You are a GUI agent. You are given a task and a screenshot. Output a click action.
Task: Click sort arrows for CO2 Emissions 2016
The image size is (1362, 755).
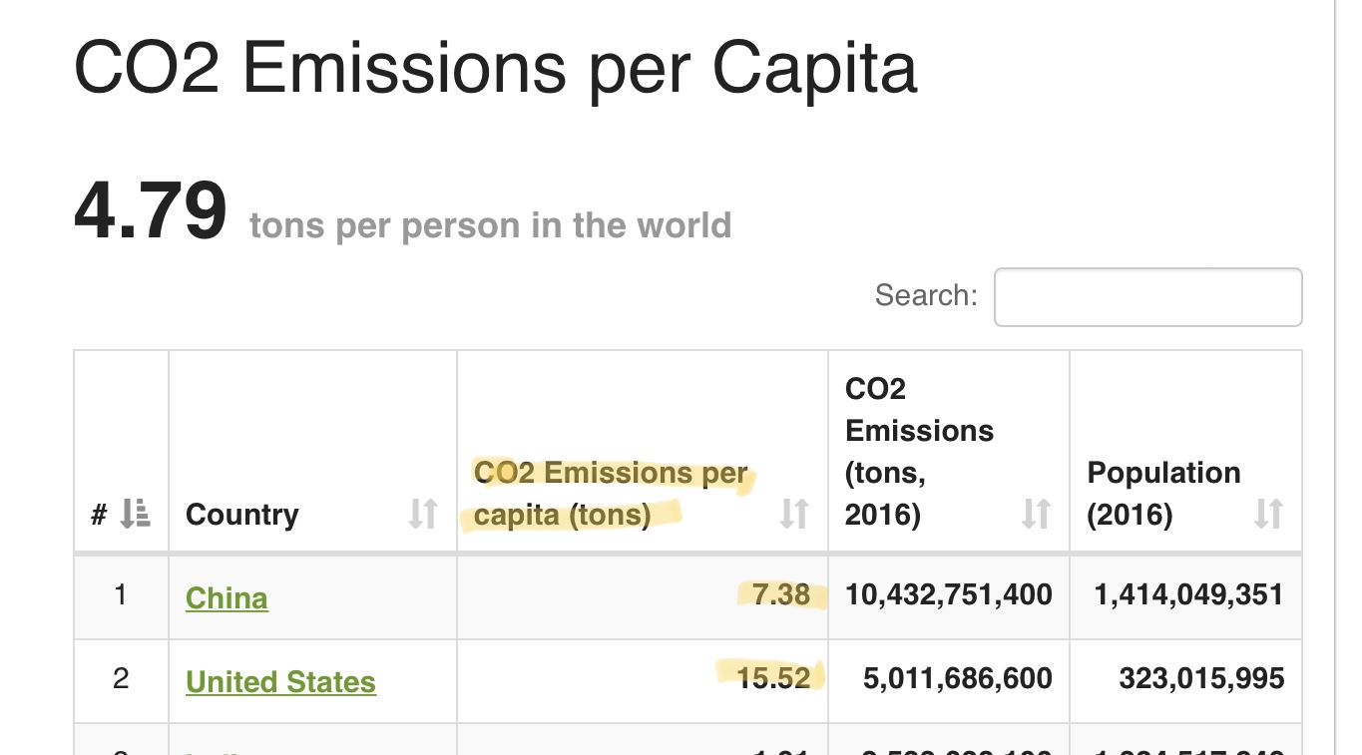click(1037, 514)
